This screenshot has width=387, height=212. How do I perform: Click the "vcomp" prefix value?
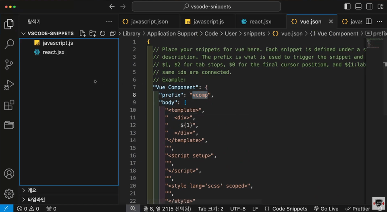click(200, 95)
